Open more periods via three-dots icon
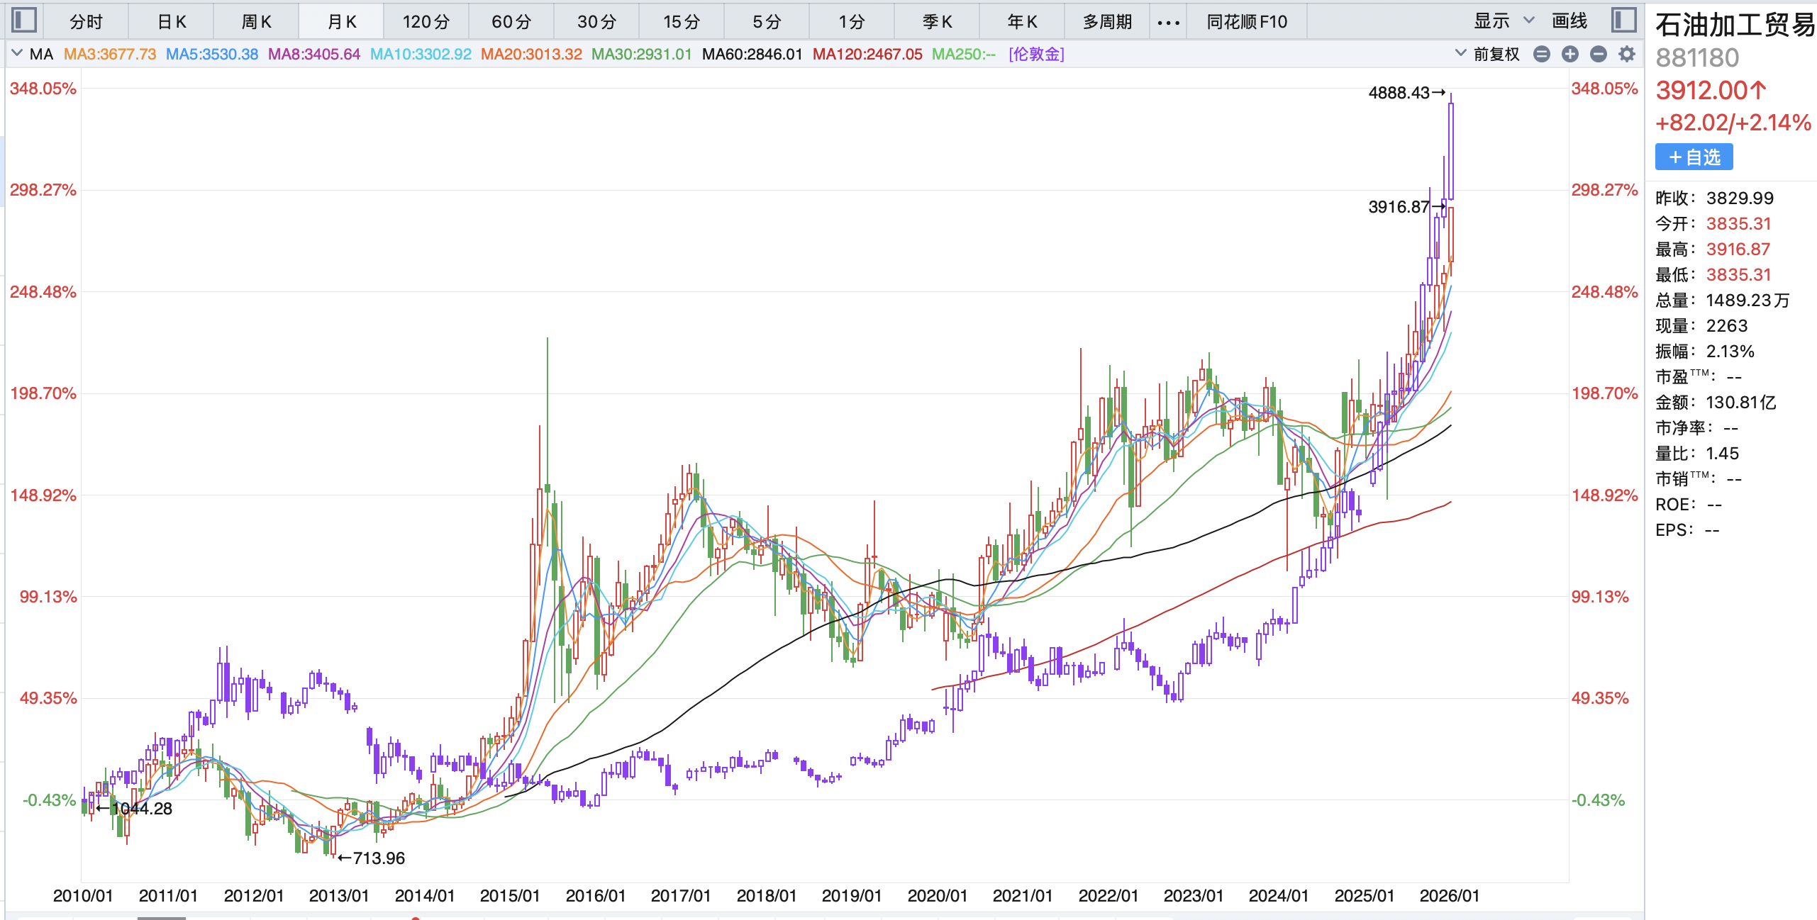 (x=1168, y=23)
